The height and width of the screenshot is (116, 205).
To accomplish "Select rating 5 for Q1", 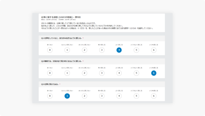I will (x=136, y=50).
